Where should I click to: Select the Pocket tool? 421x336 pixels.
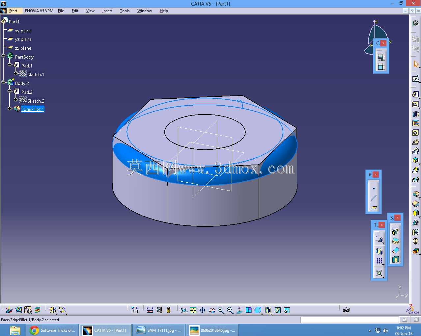click(416, 104)
